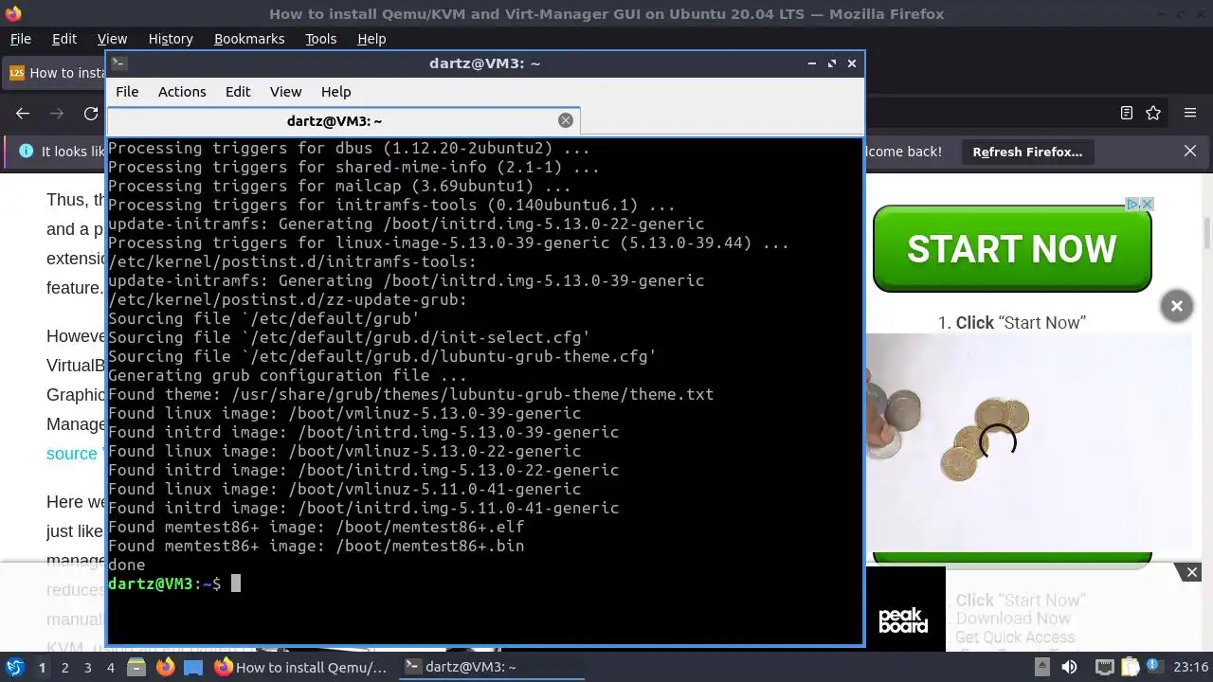Switch to workspace 4

point(110,668)
